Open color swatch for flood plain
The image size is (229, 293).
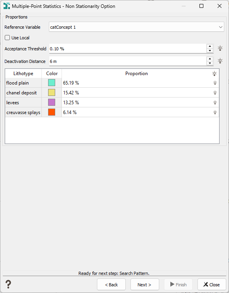(x=52, y=83)
